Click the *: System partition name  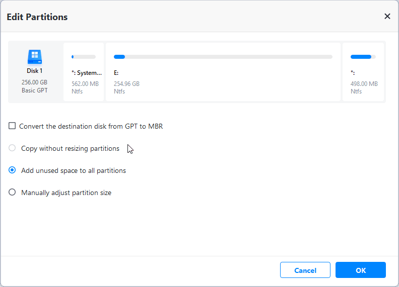pos(86,73)
